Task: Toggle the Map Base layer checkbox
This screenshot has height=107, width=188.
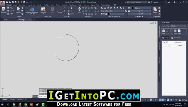Action: (x=167, y=42)
